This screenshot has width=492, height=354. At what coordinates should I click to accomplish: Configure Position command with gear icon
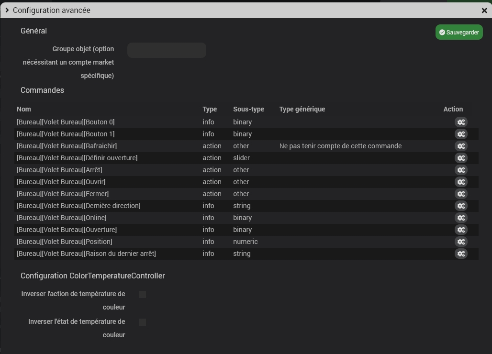pos(460,242)
